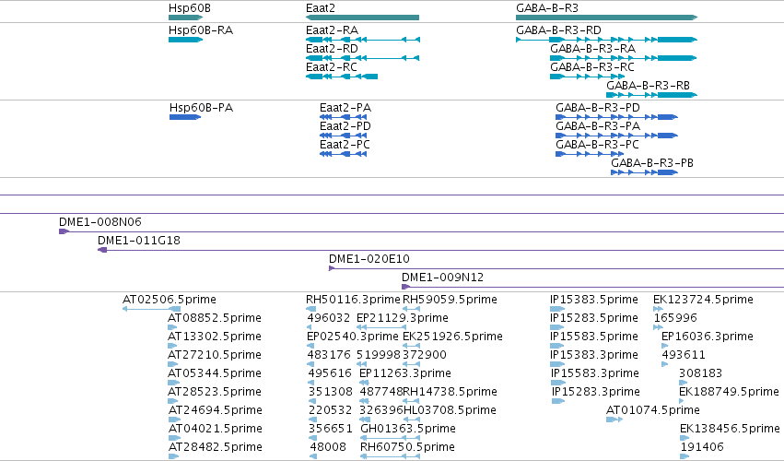Open the Hsp60B-RA transcript label
The image size is (784, 461).
tap(201, 30)
